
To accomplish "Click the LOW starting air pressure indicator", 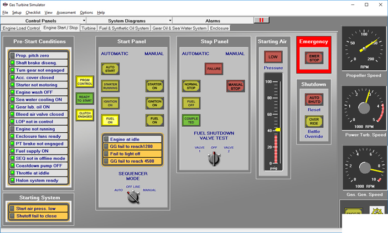I will [x=273, y=57].
